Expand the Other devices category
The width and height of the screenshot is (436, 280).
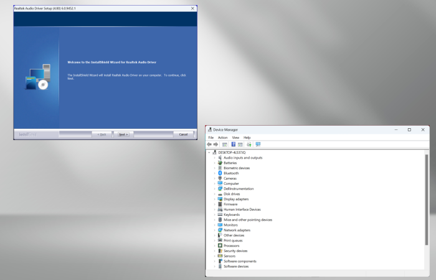tap(214, 235)
